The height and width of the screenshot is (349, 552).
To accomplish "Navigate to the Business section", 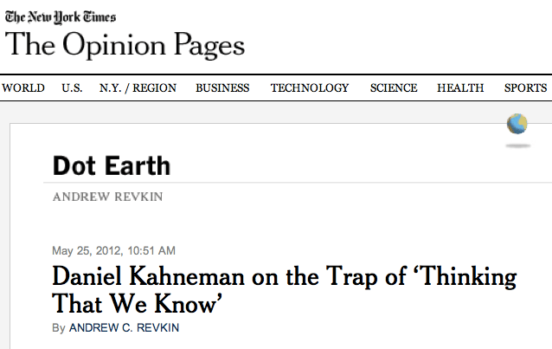I will coord(222,88).
